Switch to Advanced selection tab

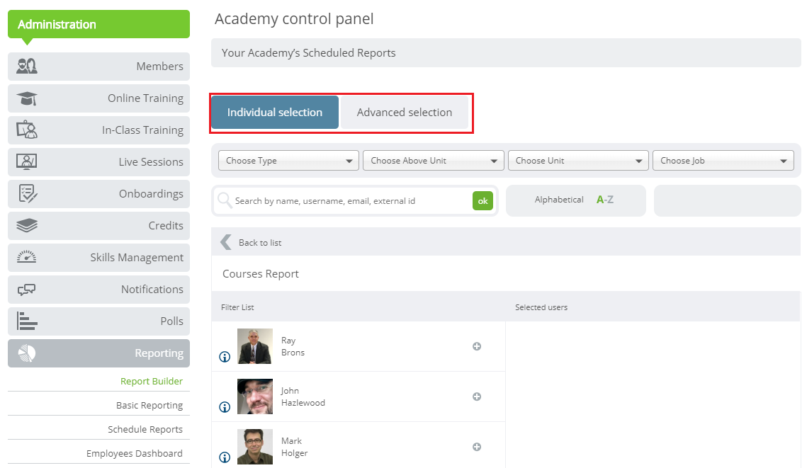tap(404, 113)
